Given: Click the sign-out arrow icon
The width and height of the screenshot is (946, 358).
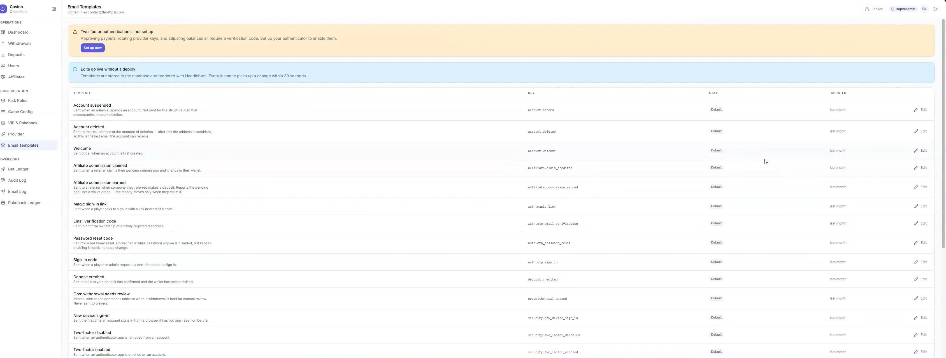Looking at the screenshot, I should 935,9.
